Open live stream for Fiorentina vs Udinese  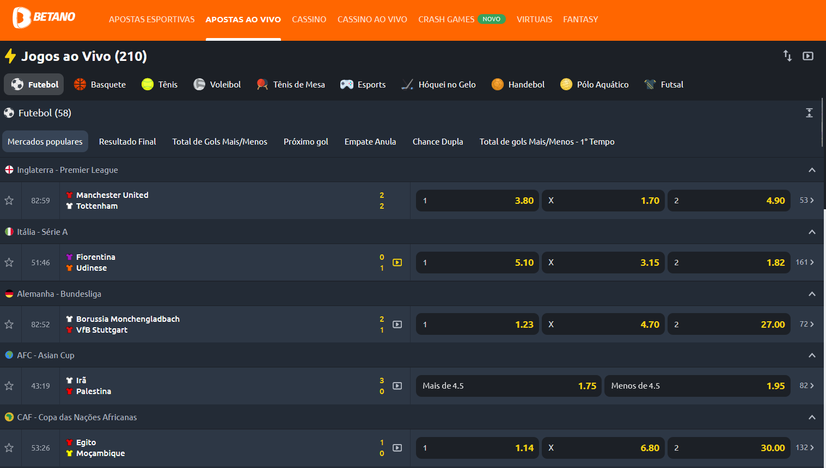(x=397, y=263)
